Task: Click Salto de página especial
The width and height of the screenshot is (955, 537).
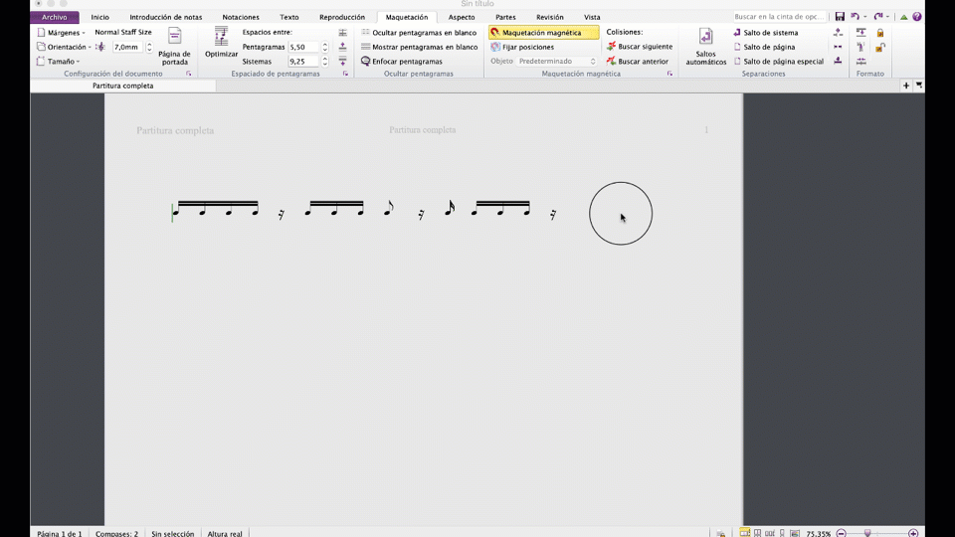Action: [778, 62]
